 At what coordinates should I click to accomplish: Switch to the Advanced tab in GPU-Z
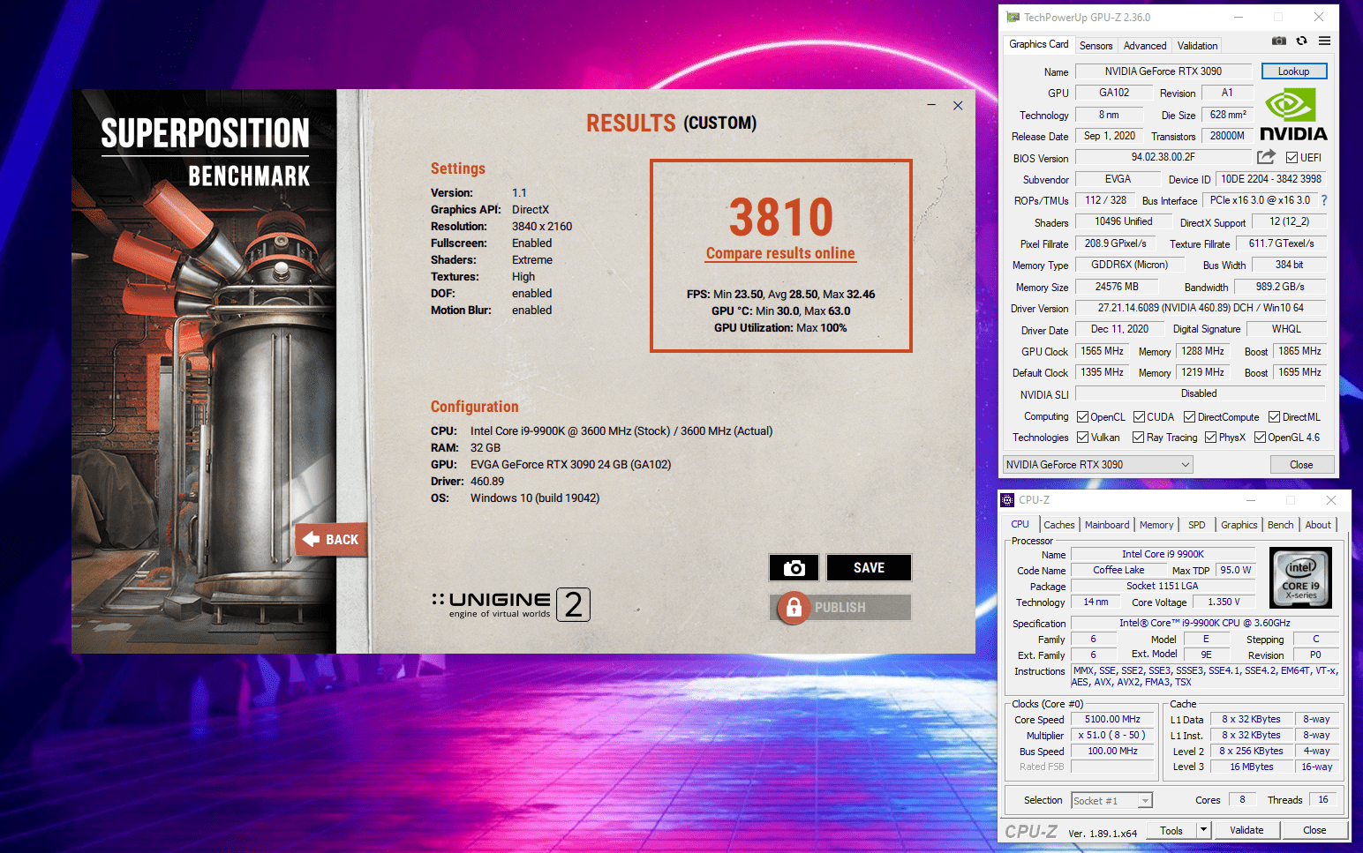[1145, 46]
